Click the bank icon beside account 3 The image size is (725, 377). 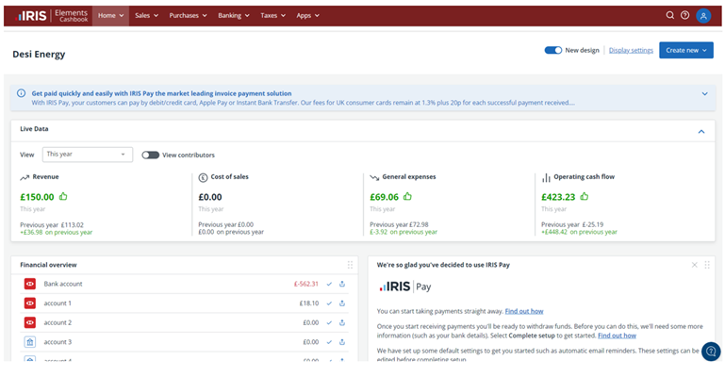(x=29, y=342)
